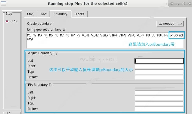Focus the Adjust Boundary By Left field
This screenshot has height=114, width=192.
pos(159,61)
